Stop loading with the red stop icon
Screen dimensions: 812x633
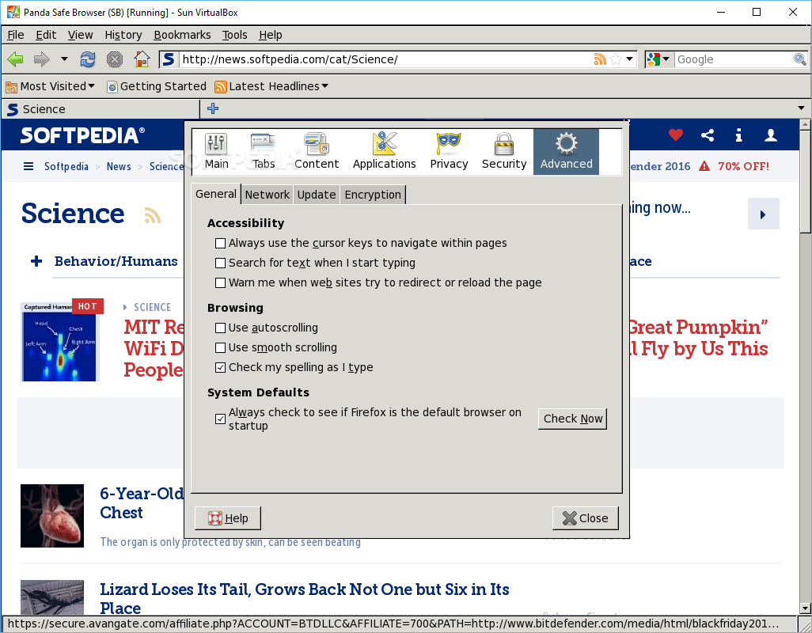pos(115,59)
